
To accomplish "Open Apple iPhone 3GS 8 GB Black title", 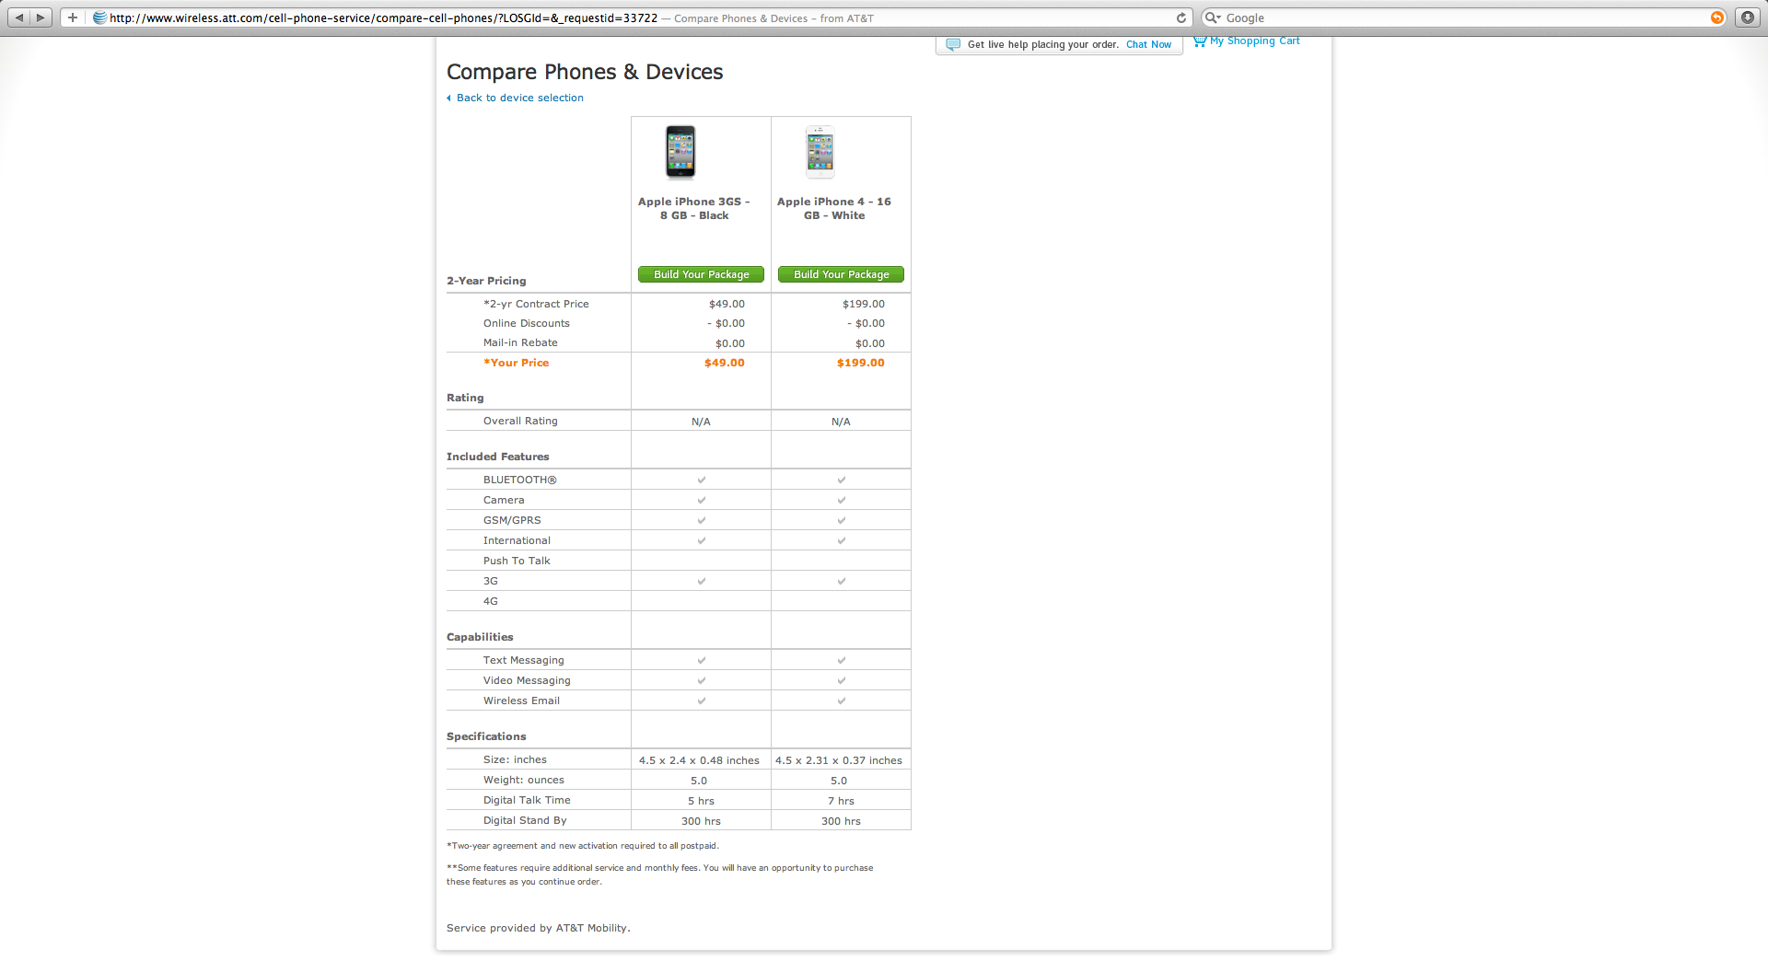I will click(694, 208).
